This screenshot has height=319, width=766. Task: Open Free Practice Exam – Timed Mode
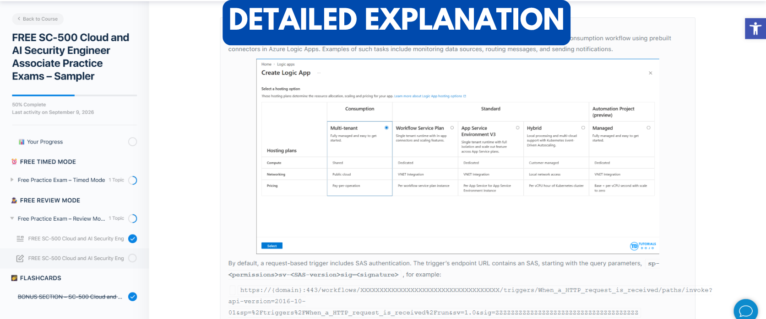coord(61,180)
